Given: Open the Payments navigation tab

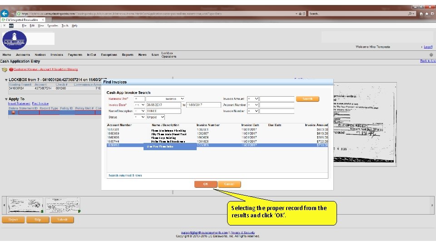Looking at the screenshot, I should click(75, 55).
